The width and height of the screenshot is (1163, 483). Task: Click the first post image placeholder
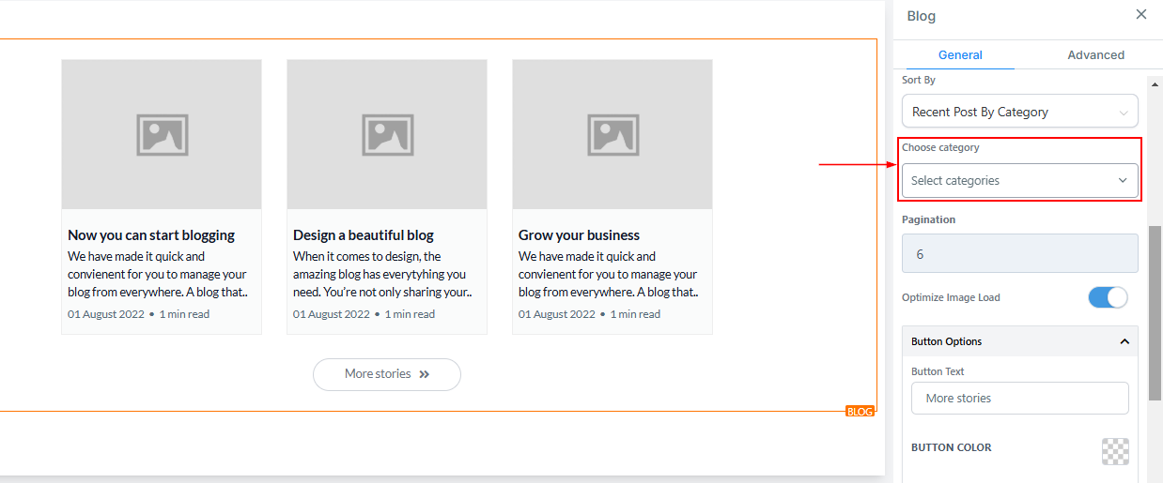pyautogui.click(x=162, y=134)
